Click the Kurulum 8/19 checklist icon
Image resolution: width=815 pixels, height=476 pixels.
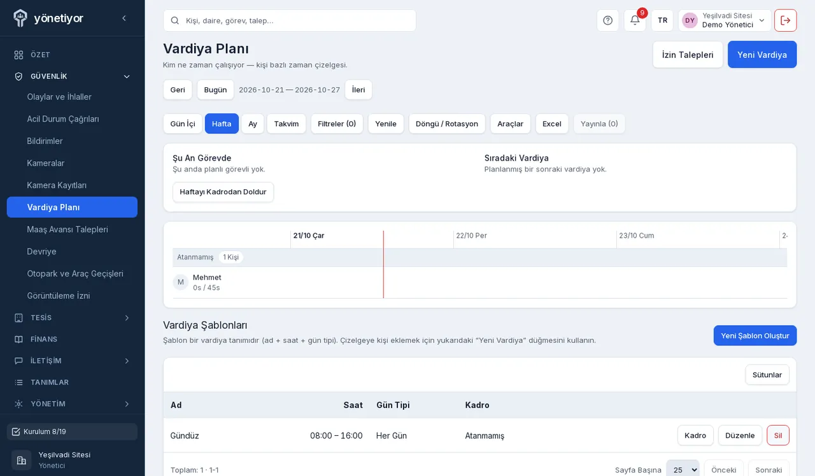pos(16,431)
